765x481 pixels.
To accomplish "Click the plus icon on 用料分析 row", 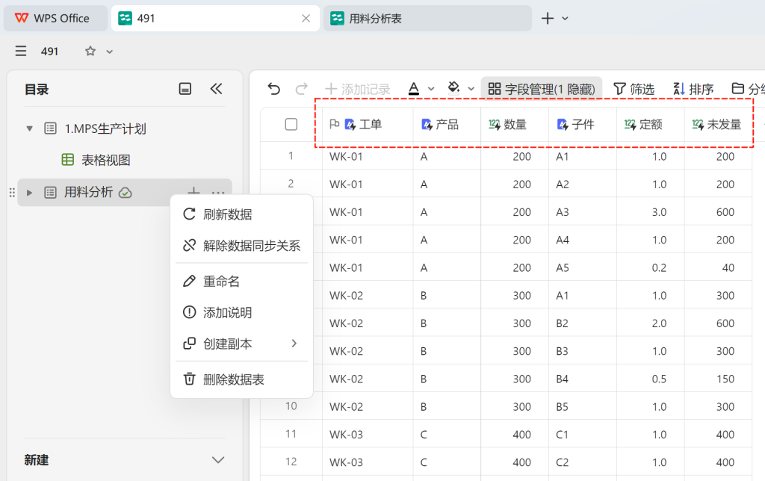I will tap(193, 191).
